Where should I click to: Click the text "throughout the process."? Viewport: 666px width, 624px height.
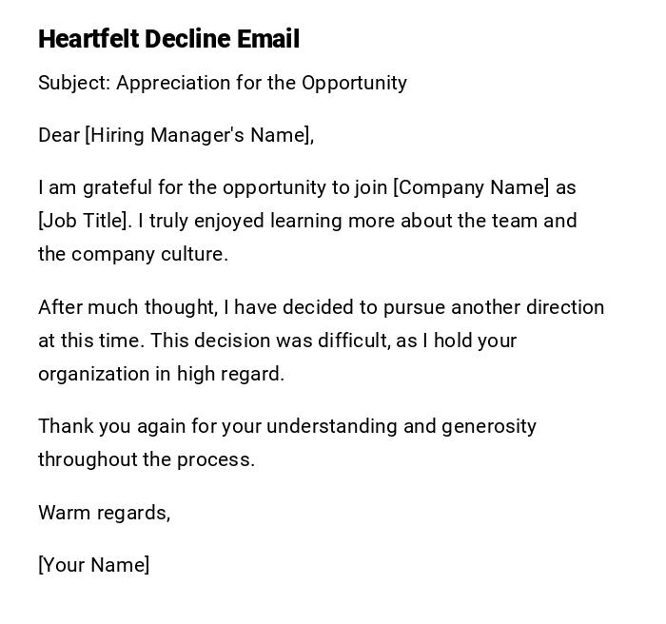click(x=146, y=459)
